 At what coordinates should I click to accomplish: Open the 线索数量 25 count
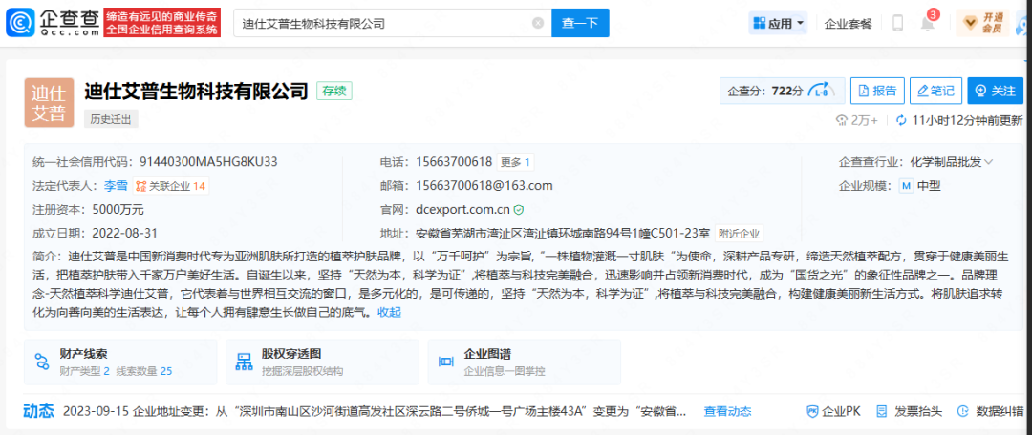pos(144,371)
